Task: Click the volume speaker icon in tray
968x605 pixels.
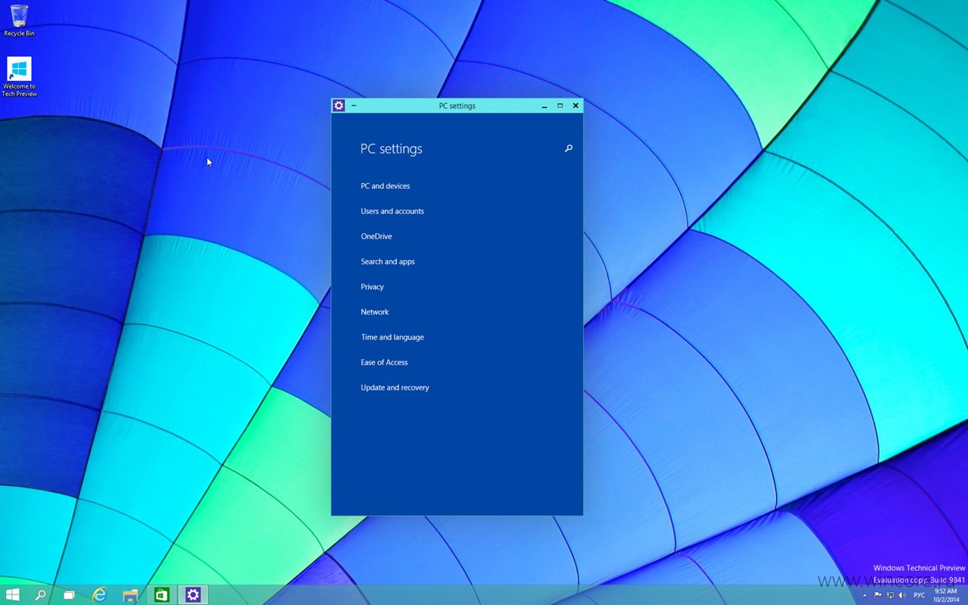Action: coord(902,595)
